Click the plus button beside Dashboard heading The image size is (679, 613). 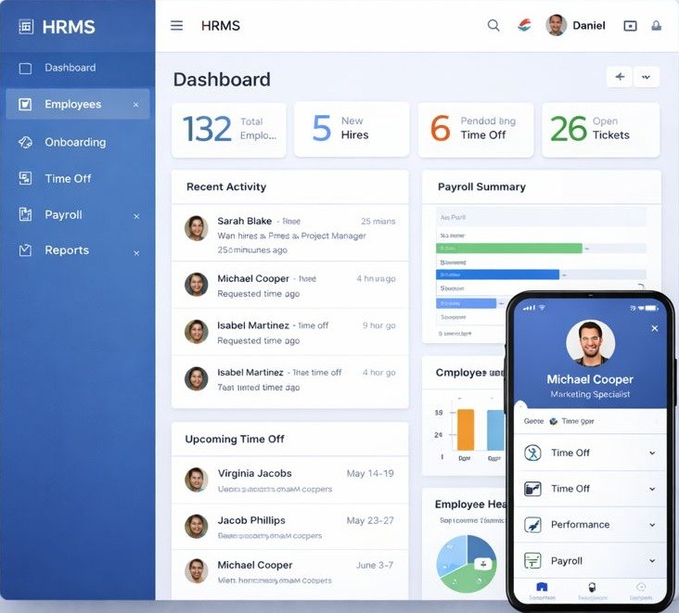620,77
